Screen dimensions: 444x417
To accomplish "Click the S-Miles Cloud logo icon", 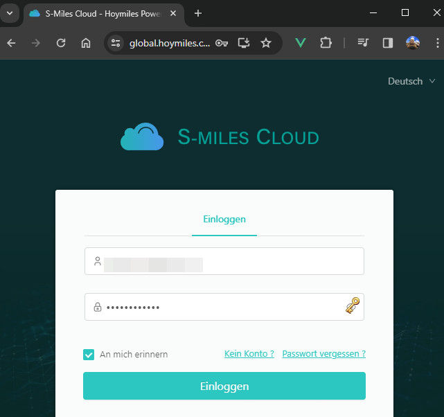I will [x=142, y=137].
